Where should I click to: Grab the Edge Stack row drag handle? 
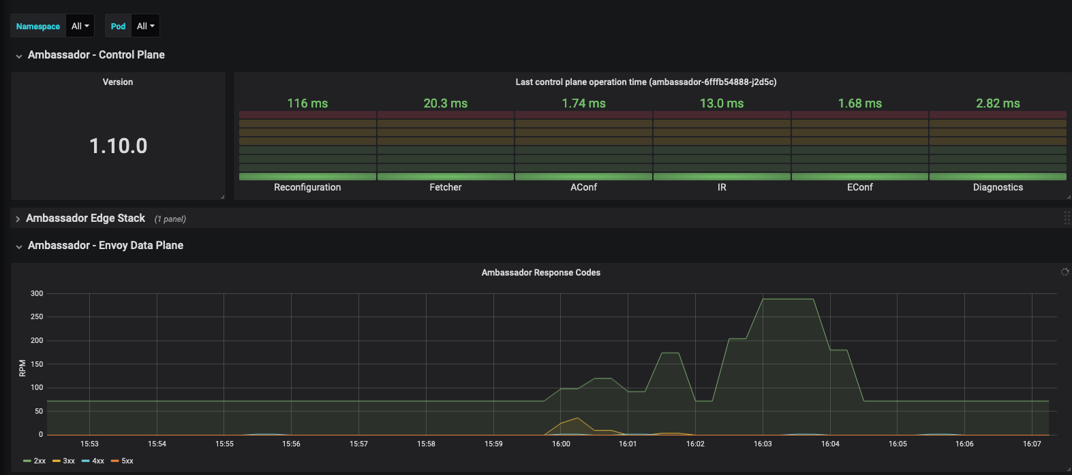pos(1067,218)
